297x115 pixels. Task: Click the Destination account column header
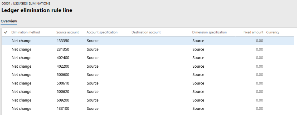click(146, 33)
